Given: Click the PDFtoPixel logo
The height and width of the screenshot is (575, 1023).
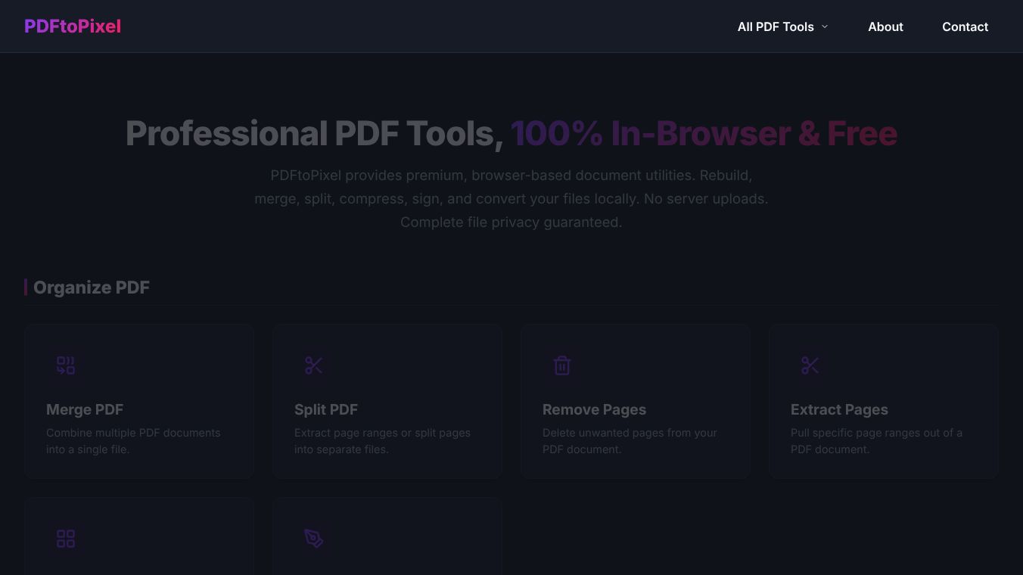Looking at the screenshot, I should 73,26.
